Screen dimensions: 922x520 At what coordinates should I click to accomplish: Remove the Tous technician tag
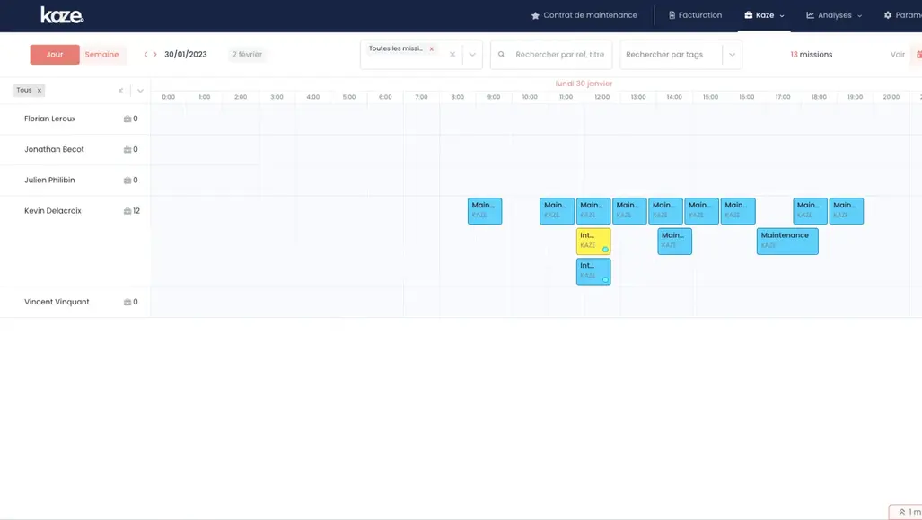click(40, 91)
